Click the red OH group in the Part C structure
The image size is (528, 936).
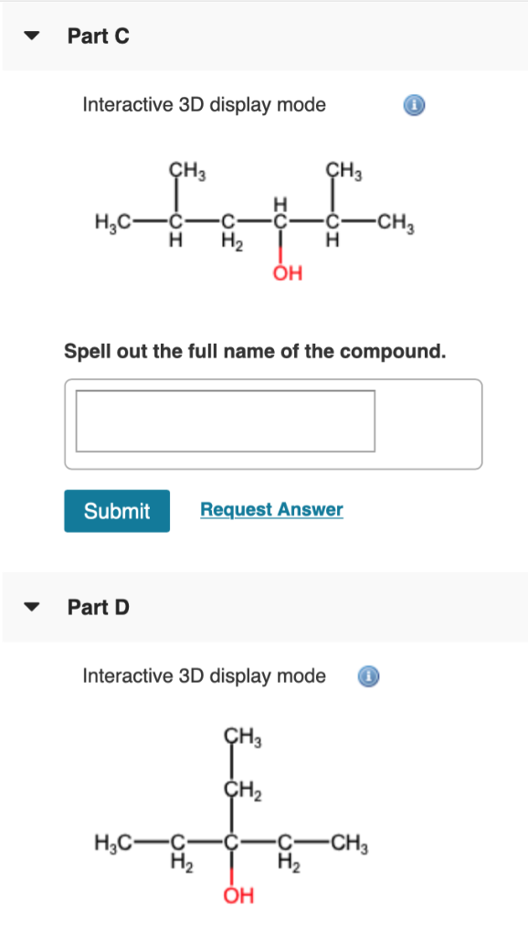click(x=286, y=271)
